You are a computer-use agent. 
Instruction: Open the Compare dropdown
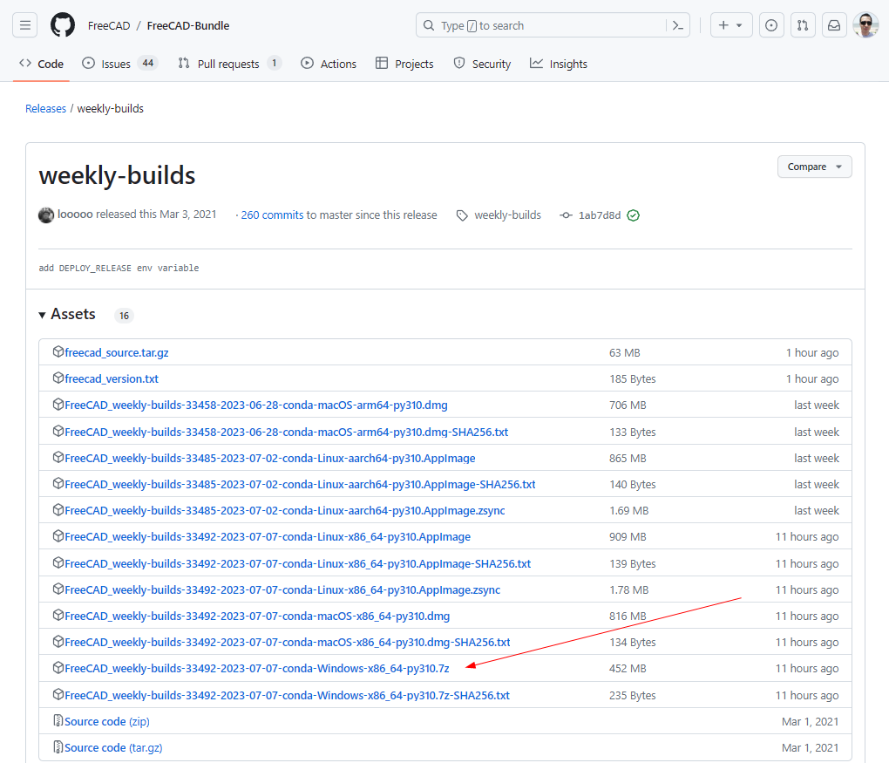(x=814, y=167)
